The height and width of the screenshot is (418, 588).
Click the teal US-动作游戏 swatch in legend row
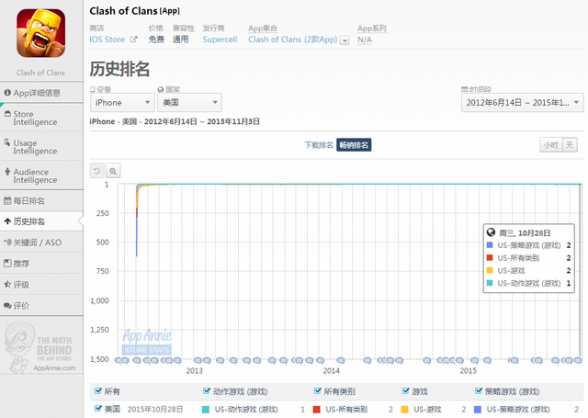pos(206,410)
